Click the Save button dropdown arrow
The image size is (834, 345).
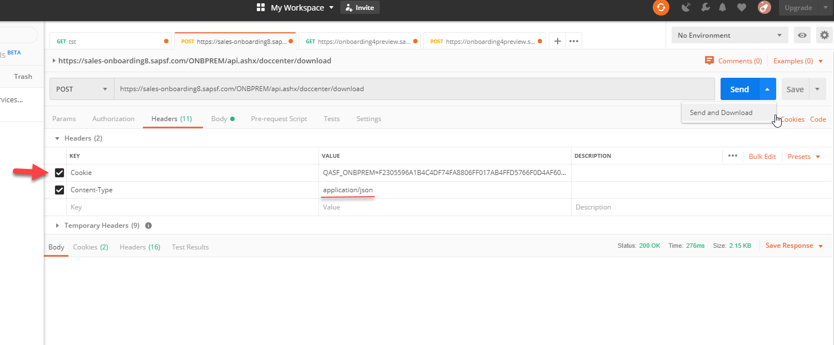817,89
